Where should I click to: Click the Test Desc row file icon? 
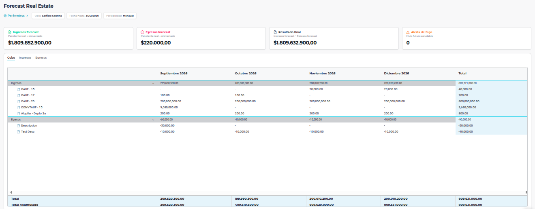tap(18, 132)
